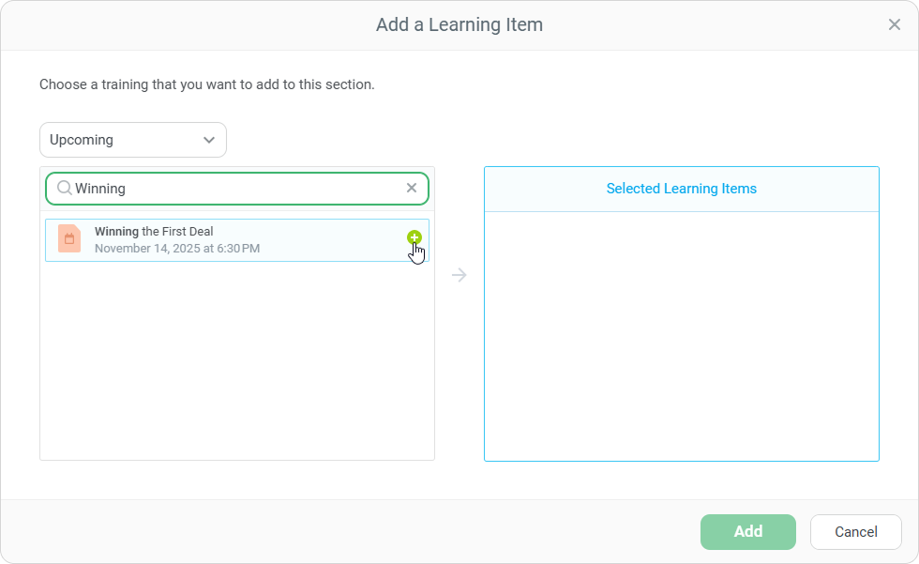The image size is (919, 564).
Task: Click empty space below the training result
Action: click(236, 366)
